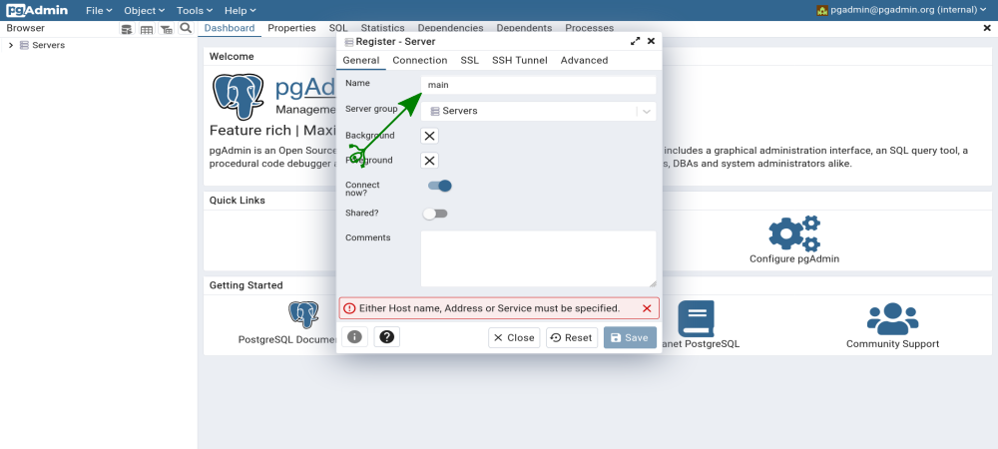Open the File menu
The width and height of the screenshot is (998, 449).
click(x=99, y=10)
